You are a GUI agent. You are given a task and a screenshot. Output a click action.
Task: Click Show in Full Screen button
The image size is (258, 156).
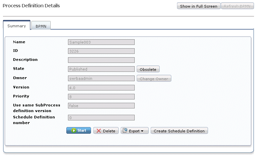[199, 6]
